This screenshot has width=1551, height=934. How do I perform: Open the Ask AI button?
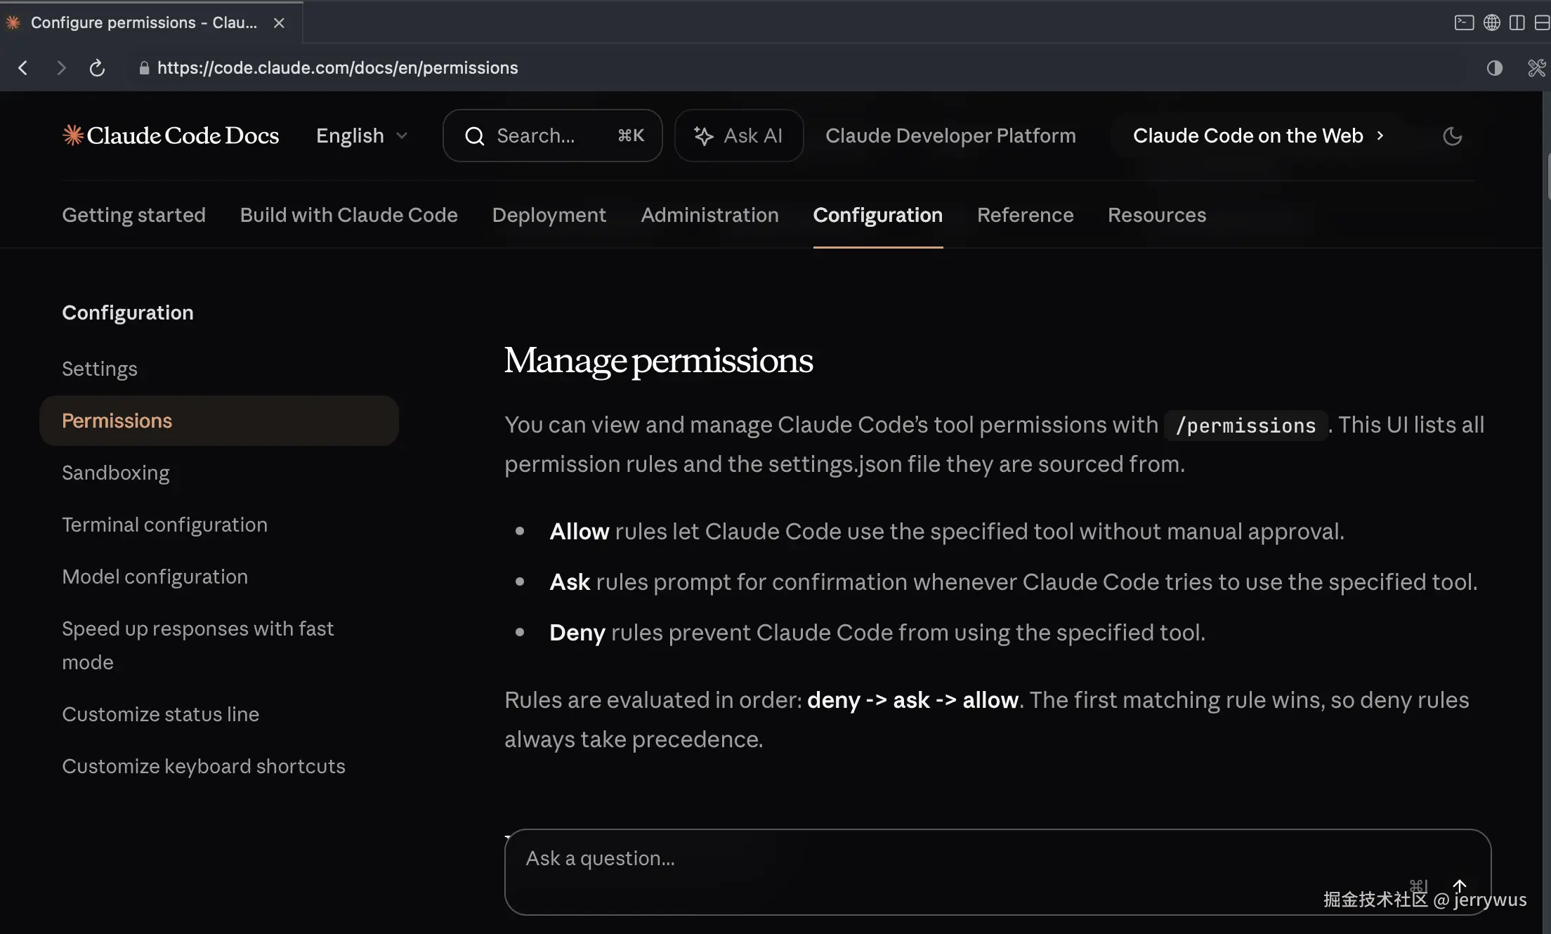[x=738, y=136]
